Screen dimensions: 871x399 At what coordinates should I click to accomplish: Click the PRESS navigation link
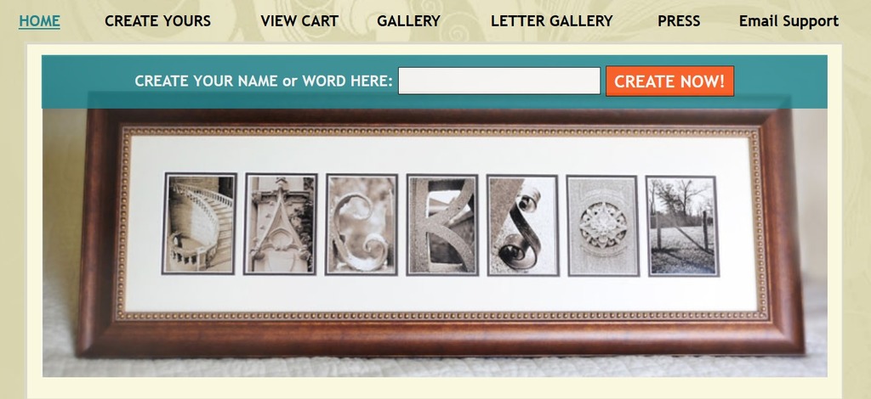[679, 21]
